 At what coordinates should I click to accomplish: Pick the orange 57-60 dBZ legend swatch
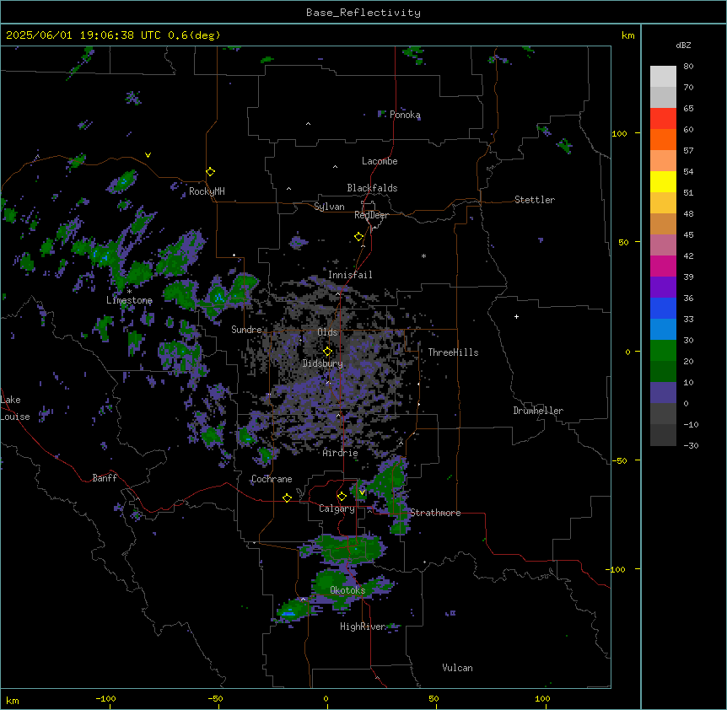(x=663, y=139)
